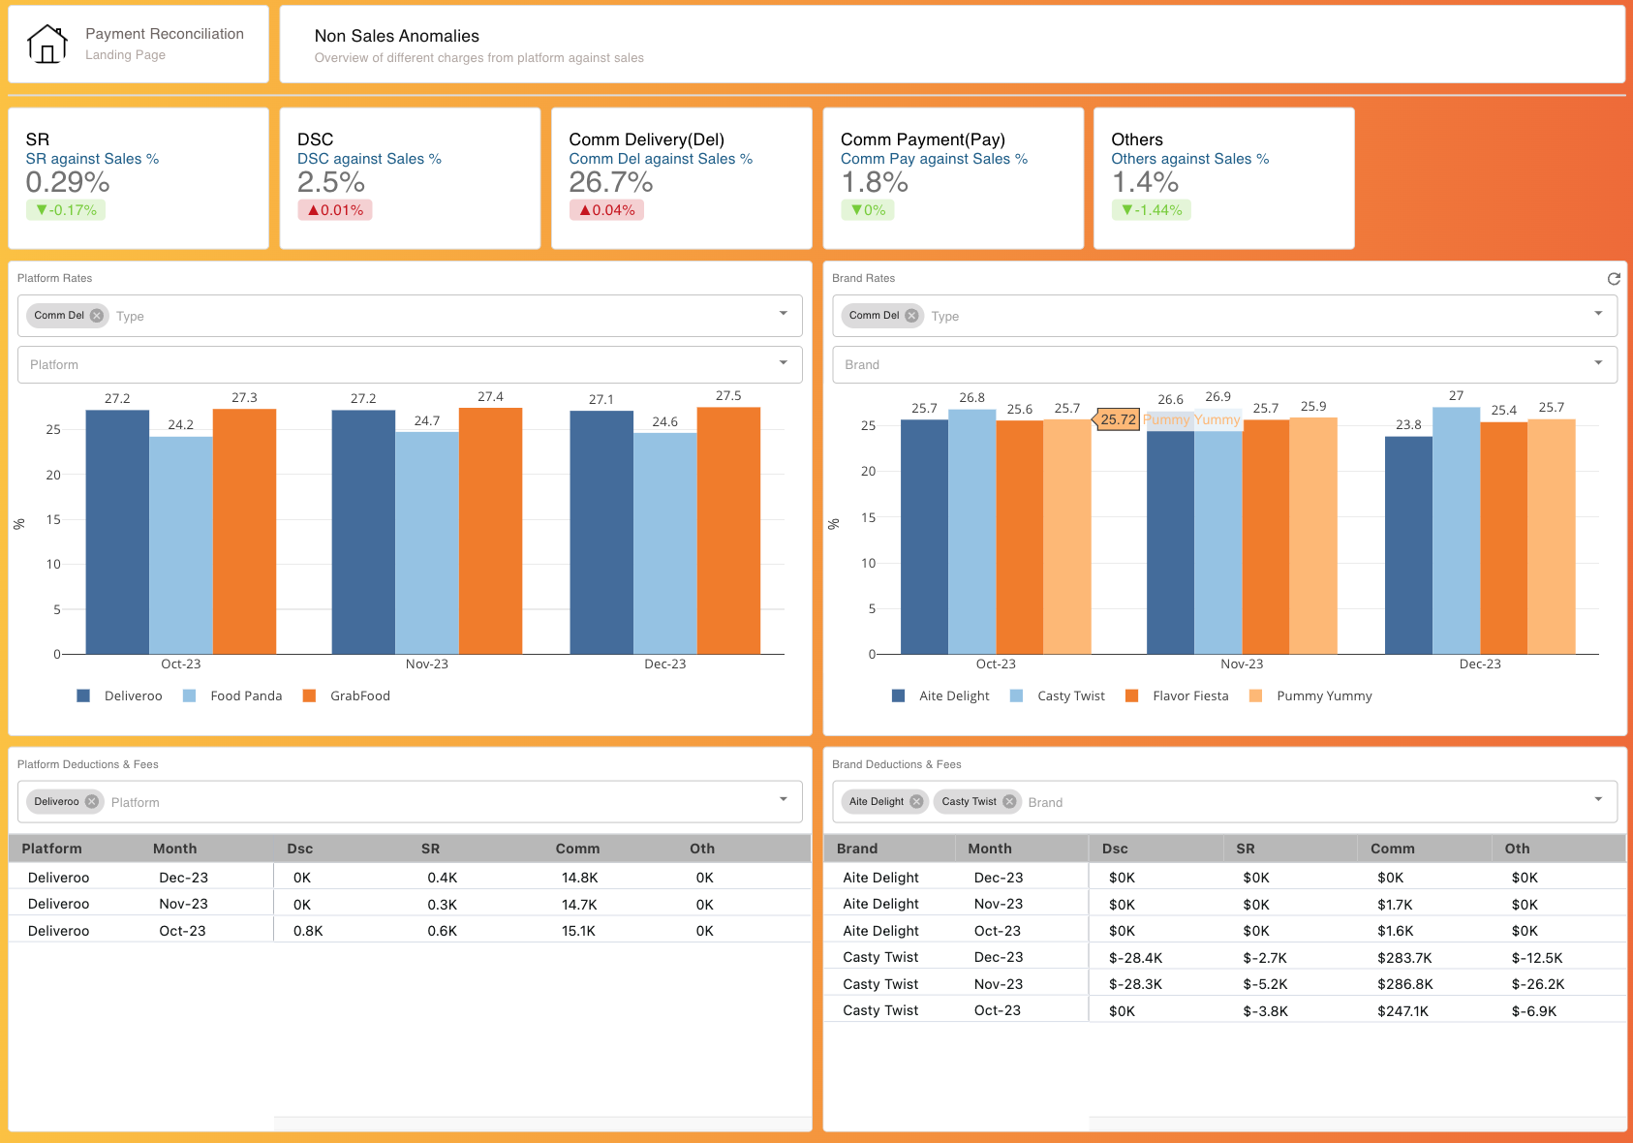Click the brand table horizontal scrollbar
Screen dimensions: 1633x1143
pyautogui.click(x=1357, y=1124)
